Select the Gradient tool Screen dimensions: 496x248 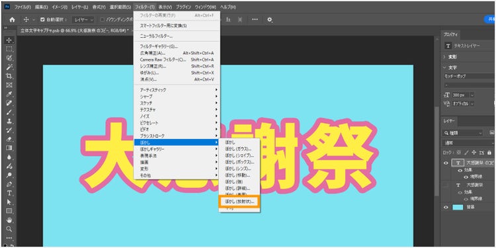[x=9, y=147]
